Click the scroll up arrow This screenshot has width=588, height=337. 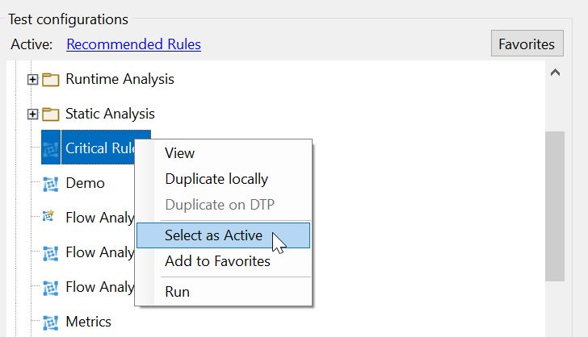[x=555, y=73]
